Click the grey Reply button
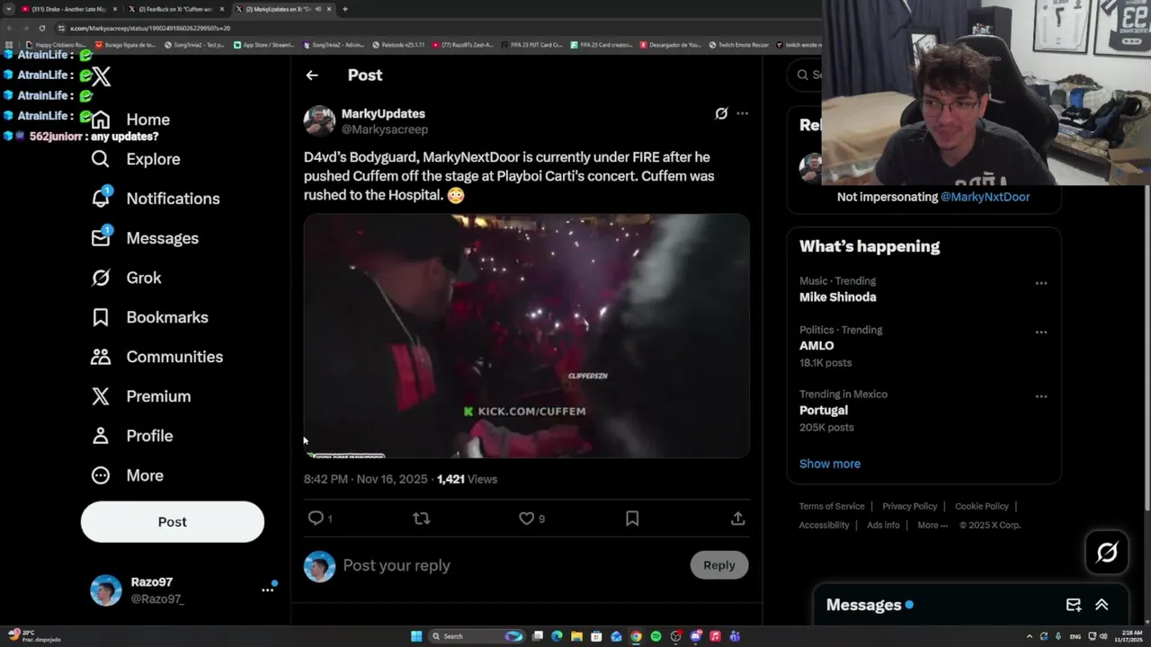1151x647 pixels. [719, 565]
